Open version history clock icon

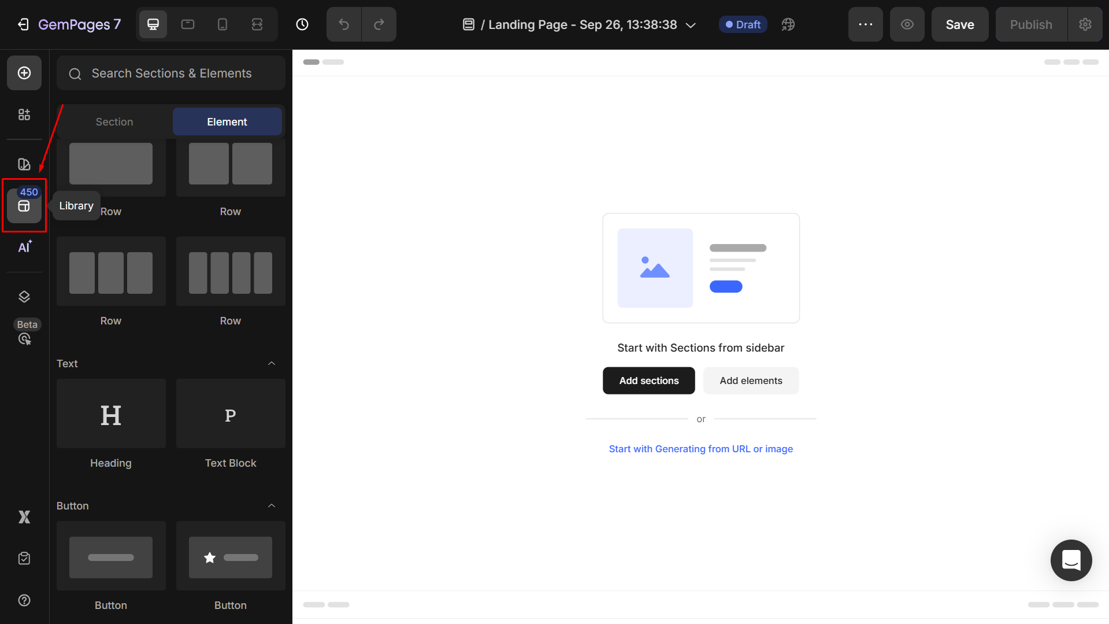(302, 24)
